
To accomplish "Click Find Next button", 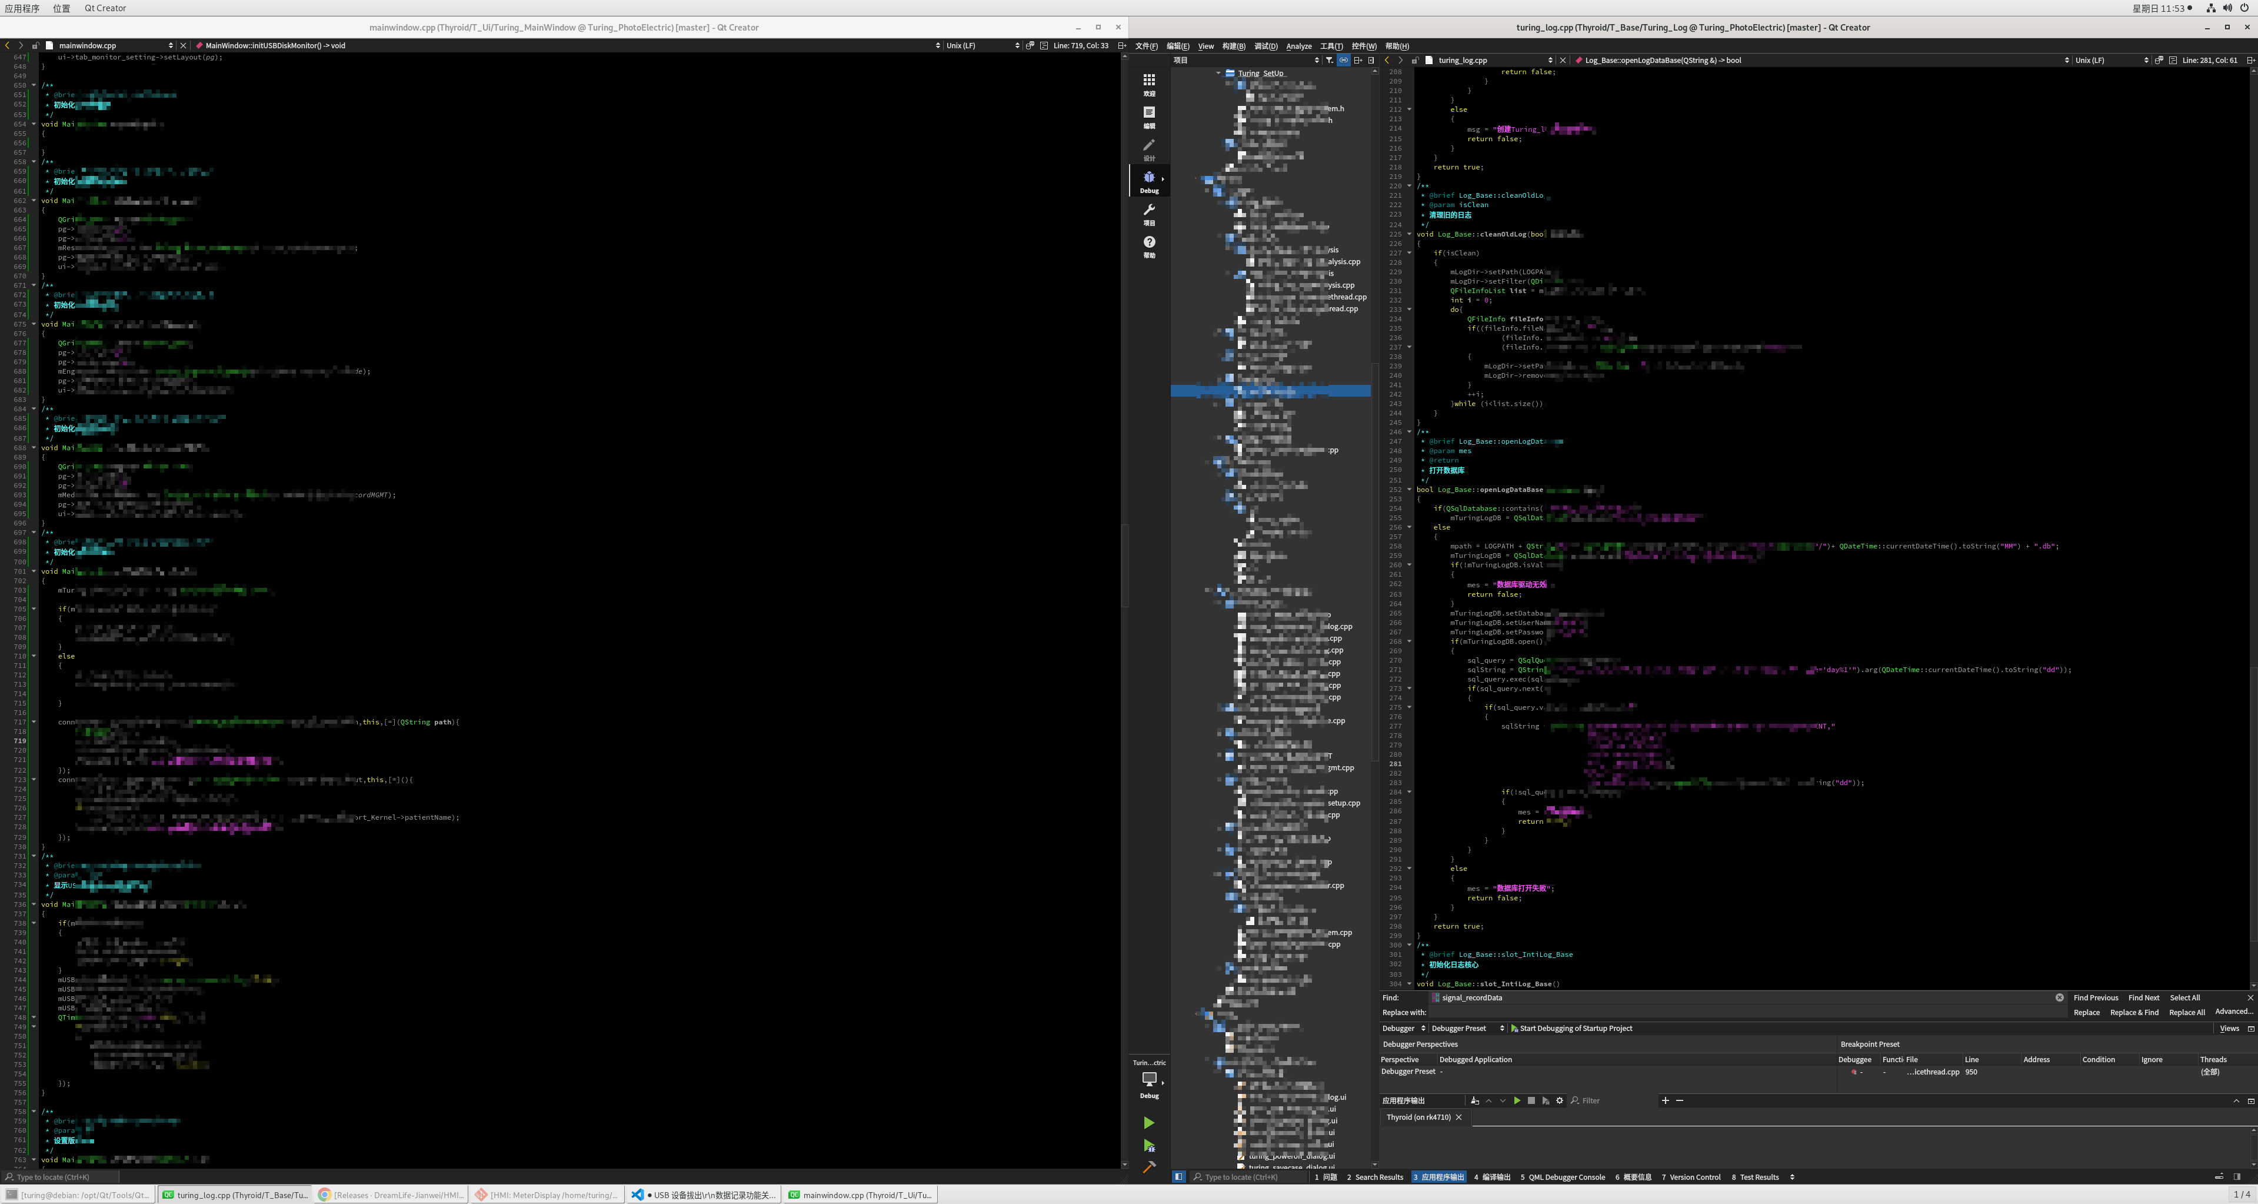I will (2143, 997).
